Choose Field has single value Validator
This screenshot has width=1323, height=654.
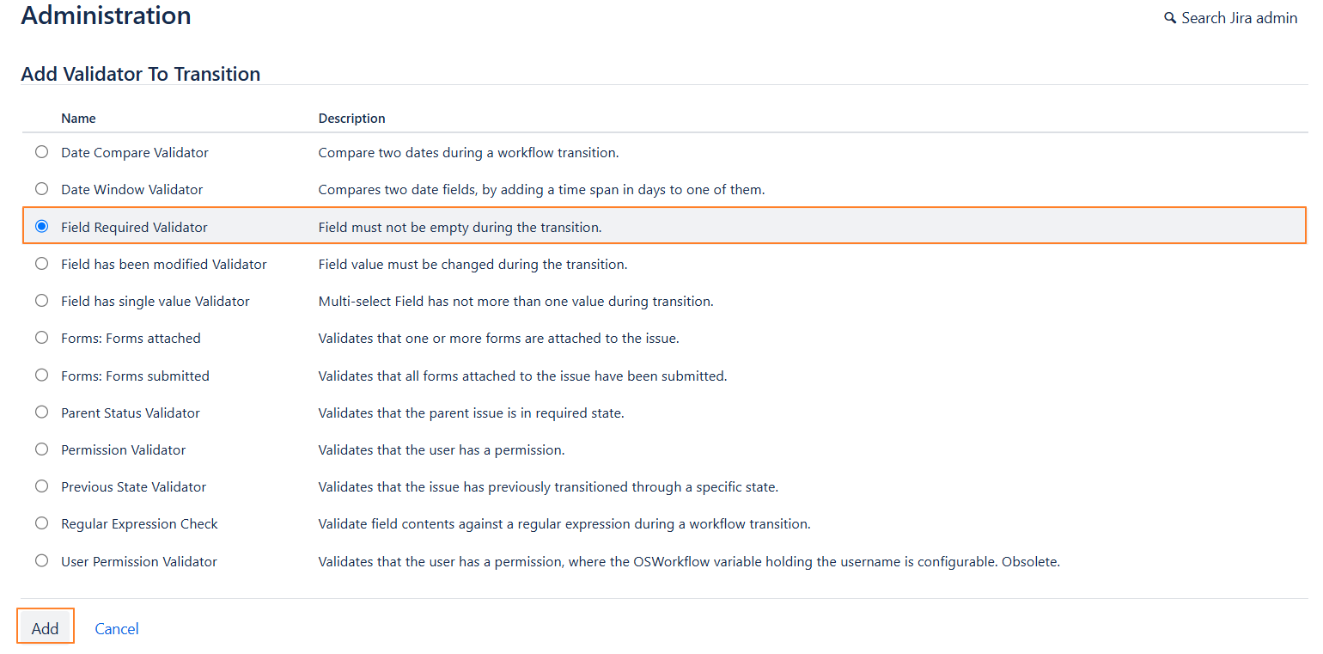pos(41,301)
